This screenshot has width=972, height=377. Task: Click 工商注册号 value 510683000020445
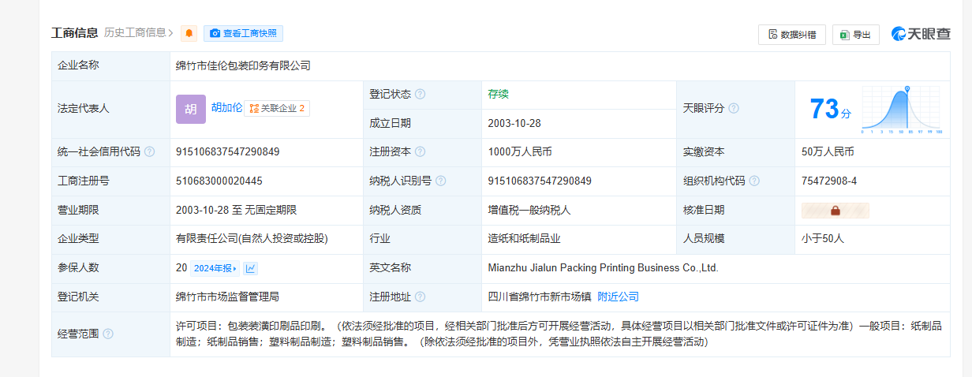[219, 181]
